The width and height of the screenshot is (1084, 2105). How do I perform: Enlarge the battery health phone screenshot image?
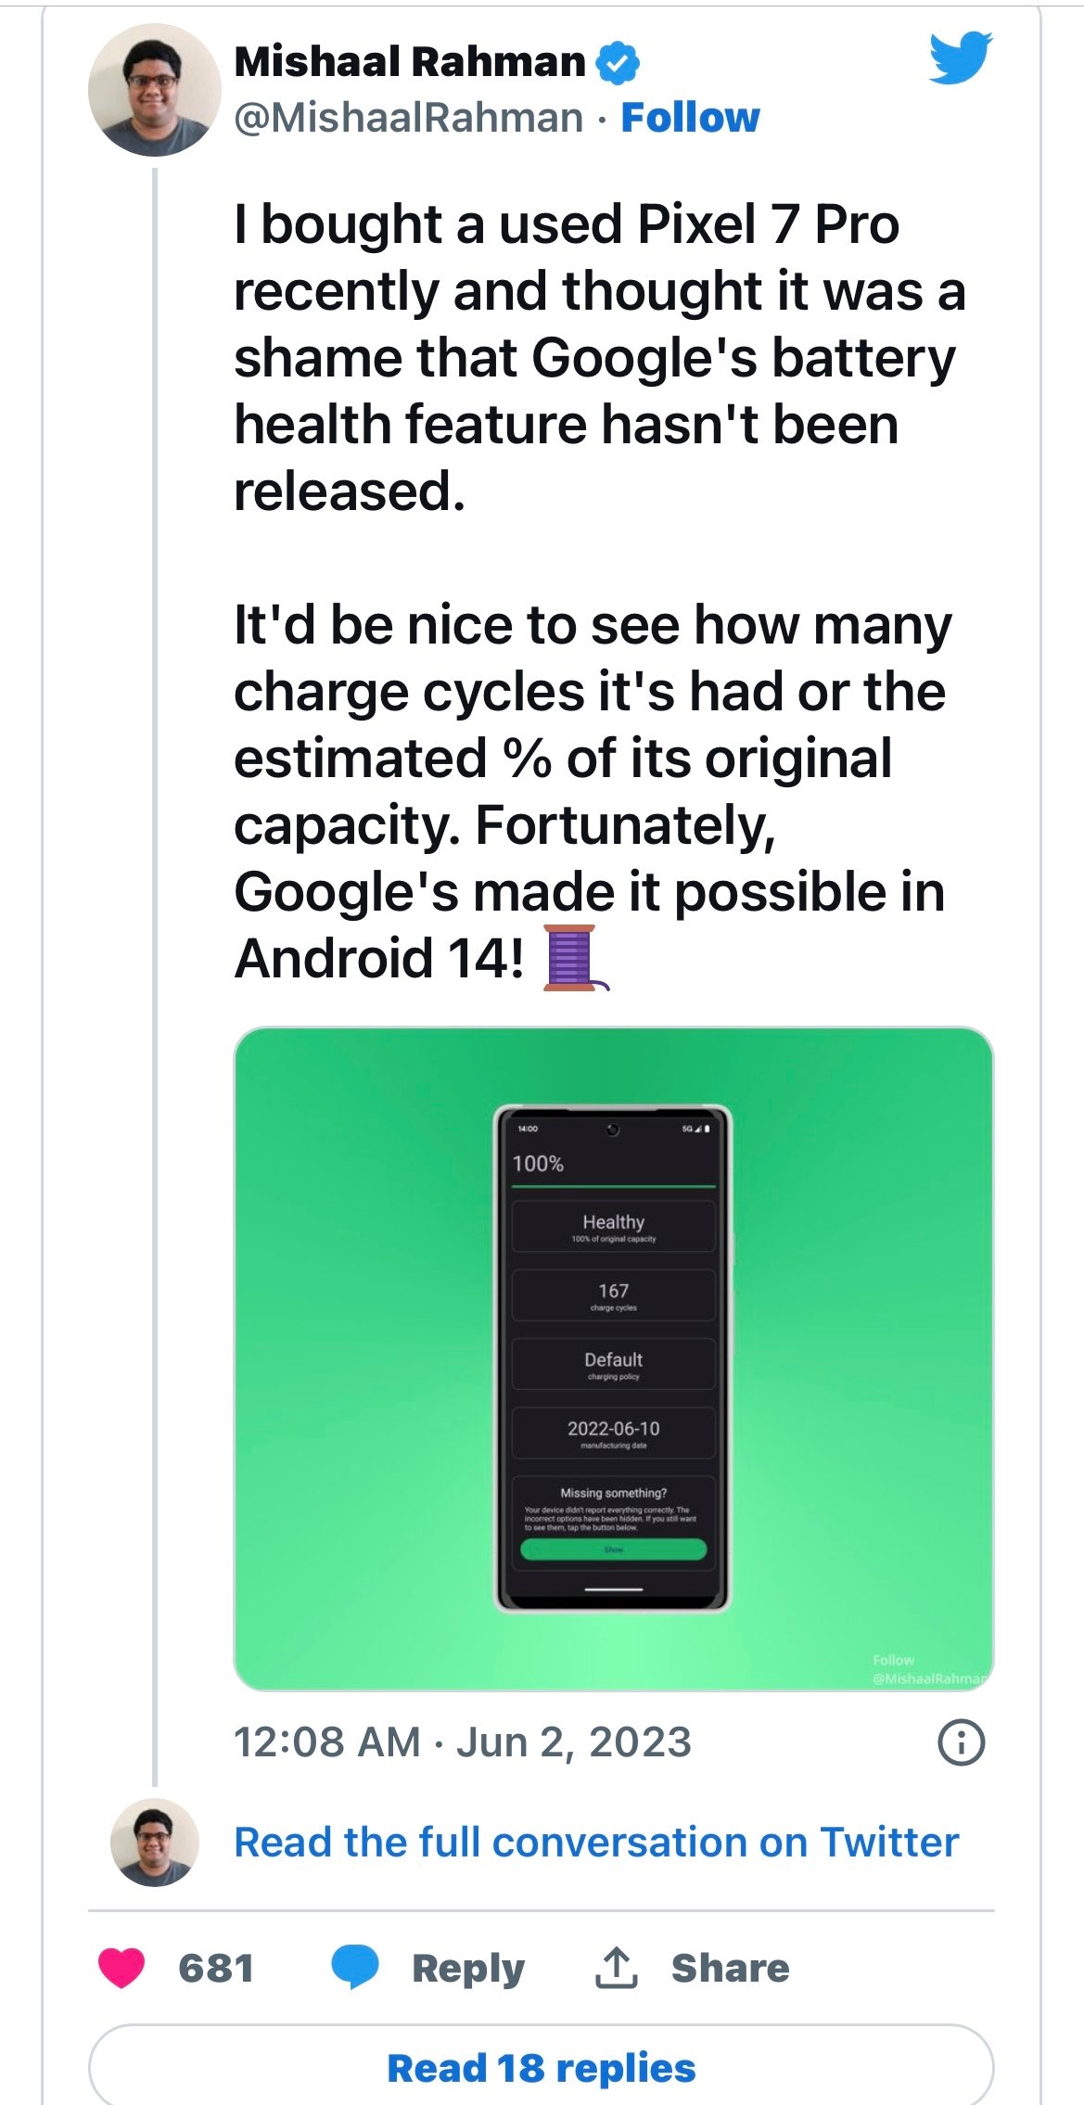tap(613, 1359)
